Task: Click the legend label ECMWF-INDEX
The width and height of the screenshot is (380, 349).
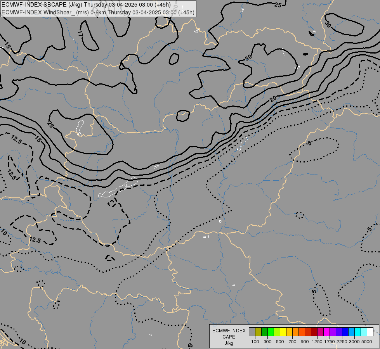Action: [x=229, y=331]
